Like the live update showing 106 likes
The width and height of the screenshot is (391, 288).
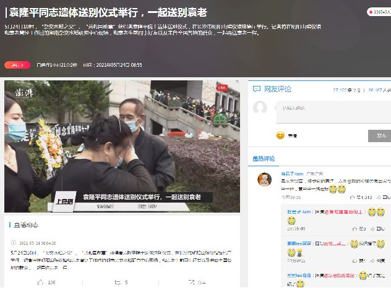click(x=46, y=282)
